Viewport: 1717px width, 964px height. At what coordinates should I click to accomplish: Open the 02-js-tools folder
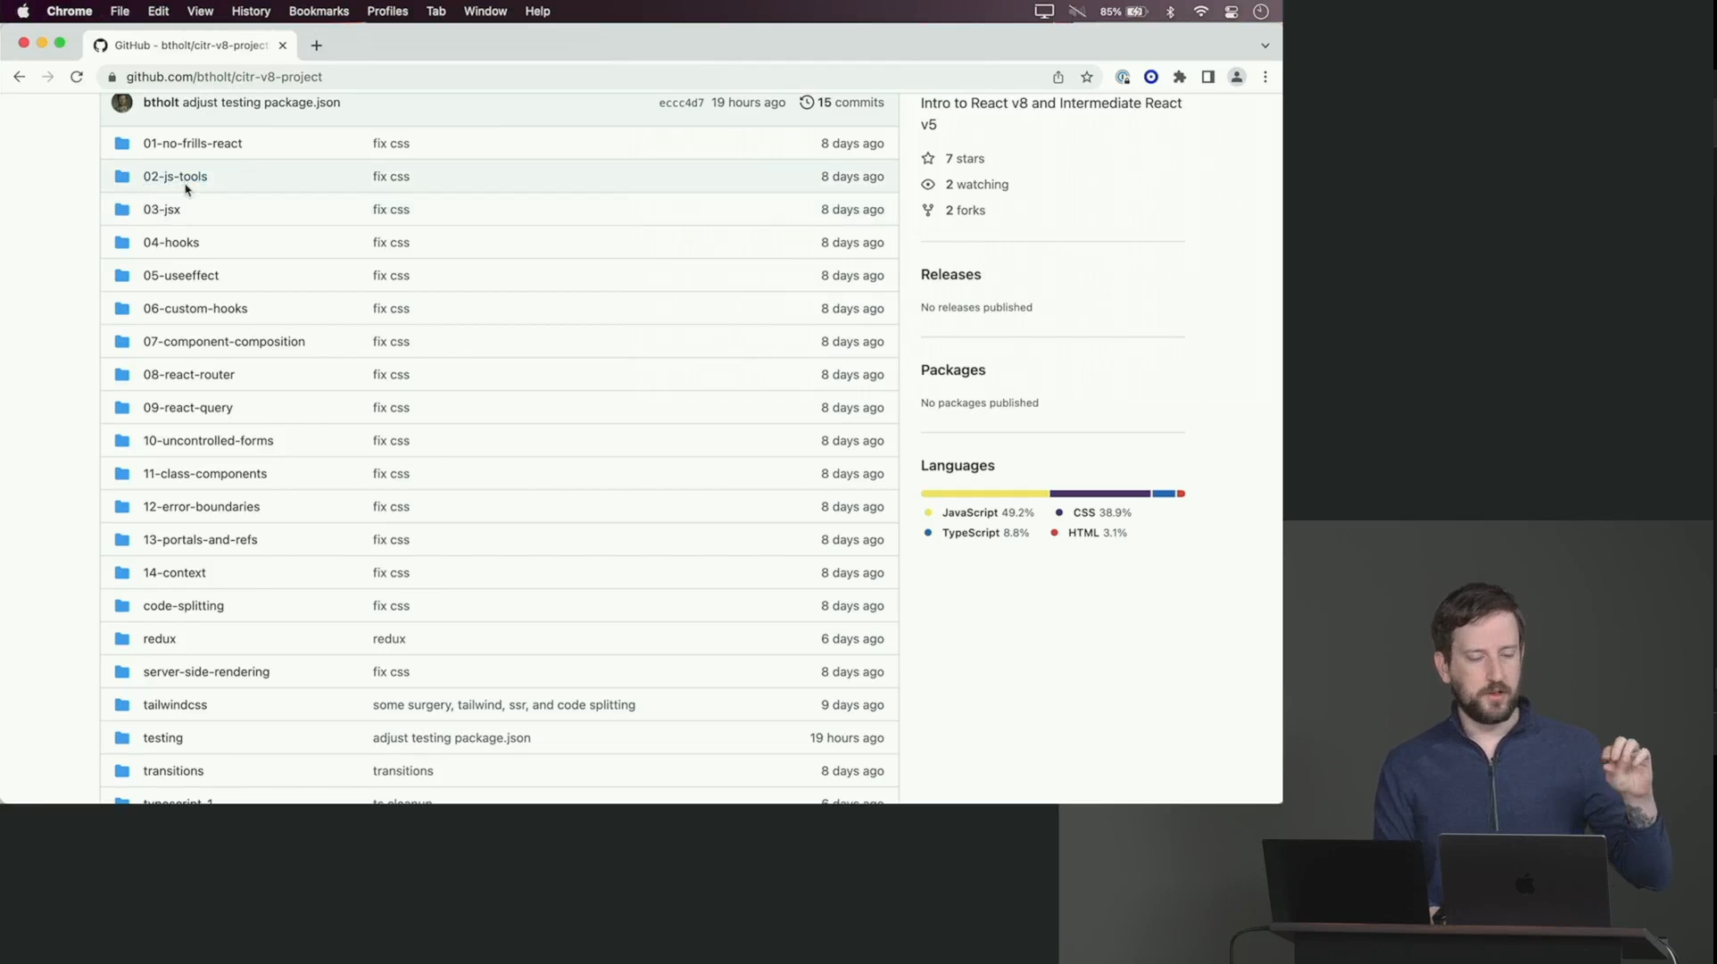[x=175, y=176]
